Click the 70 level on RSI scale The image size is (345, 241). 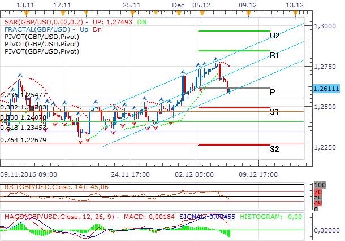pyautogui.click(x=317, y=192)
